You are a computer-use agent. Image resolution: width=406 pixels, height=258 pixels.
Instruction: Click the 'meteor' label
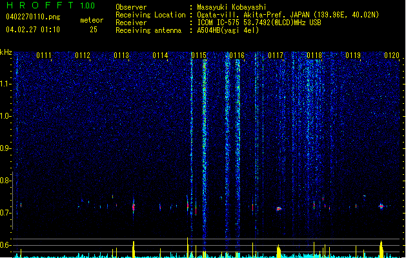[92, 20]
